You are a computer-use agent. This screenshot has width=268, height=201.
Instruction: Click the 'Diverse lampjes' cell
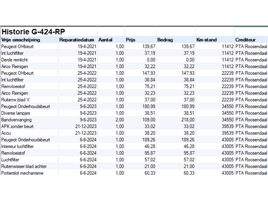pyautogui.click(x=16, y=113)
